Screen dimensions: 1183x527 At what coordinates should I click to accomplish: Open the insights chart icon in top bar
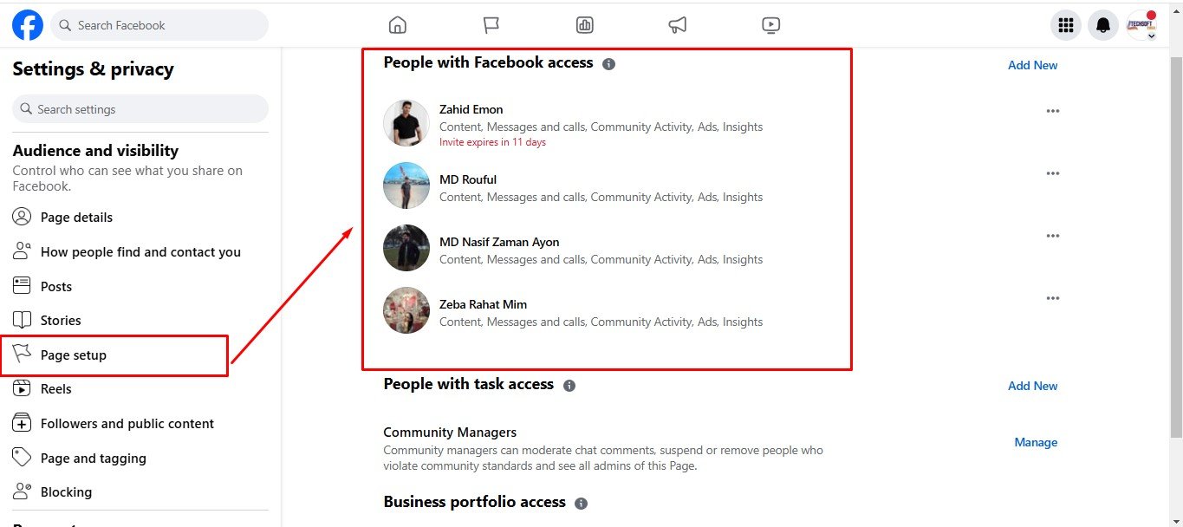[x=585, y=25]
